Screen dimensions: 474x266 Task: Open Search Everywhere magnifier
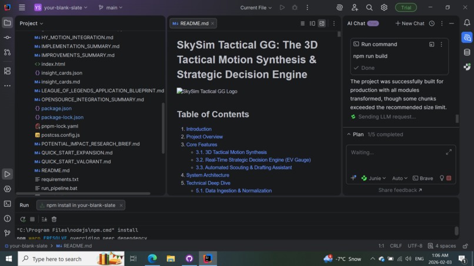point(369,8)
